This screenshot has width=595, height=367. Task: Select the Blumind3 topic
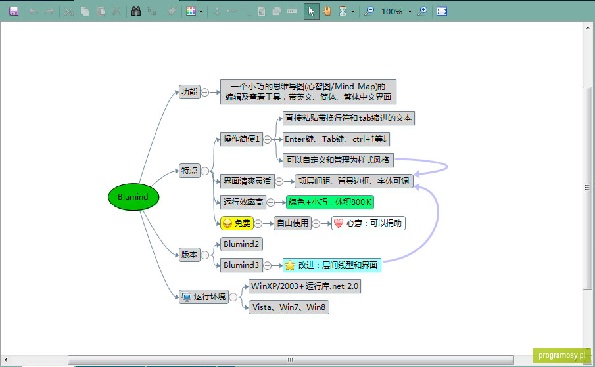[241, 265]
